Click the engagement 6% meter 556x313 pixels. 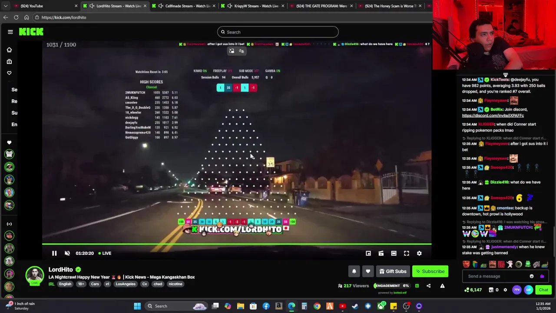[391, 286]
